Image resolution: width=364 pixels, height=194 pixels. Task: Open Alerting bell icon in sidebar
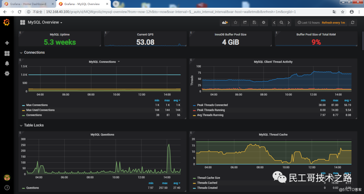(7, 64)
